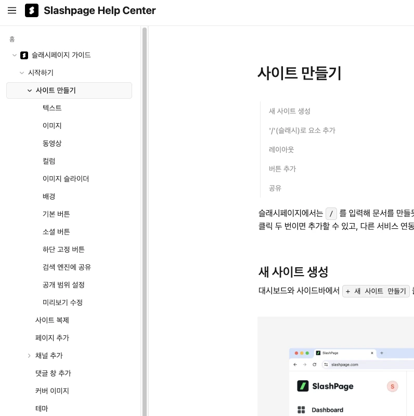Open the 채널 추가 page
The image size is (414, 416).
click(x=49, y=356)
